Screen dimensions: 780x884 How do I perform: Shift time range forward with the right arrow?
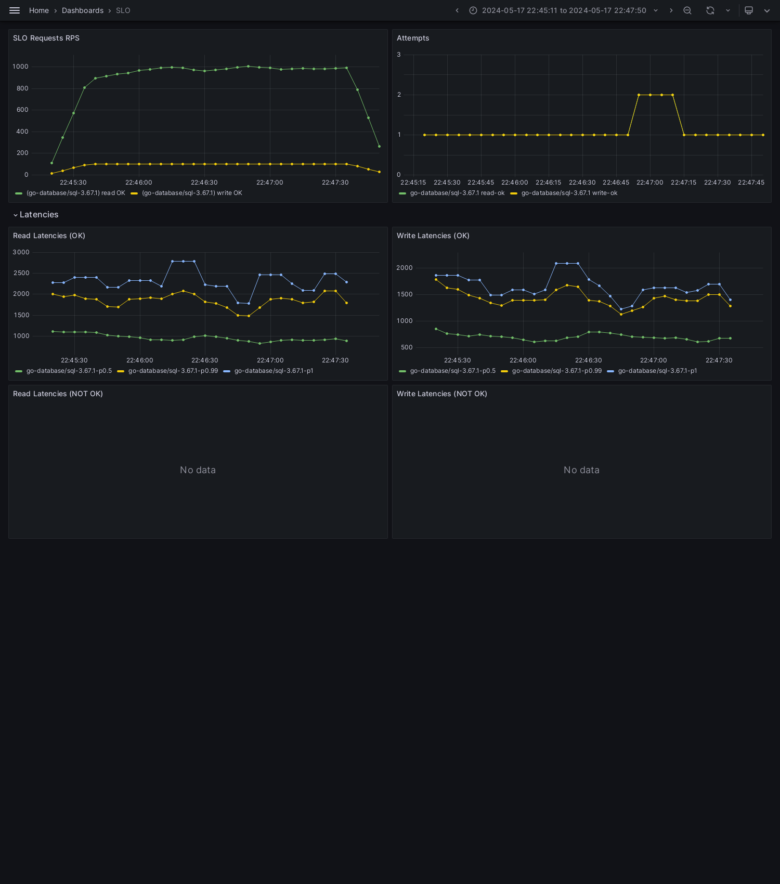671,10
